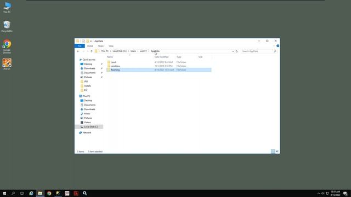Launch Google Chrome desktop shortcut
This screenshot has width=351, height=197.
pyautogui.click(x=7, y=47)
